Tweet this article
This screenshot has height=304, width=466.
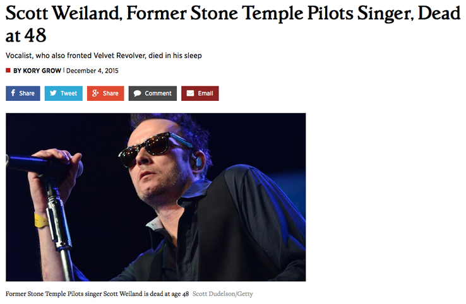64,93
